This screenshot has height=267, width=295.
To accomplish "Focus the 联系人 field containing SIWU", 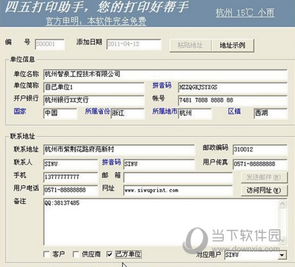I will tap(71, 164).
